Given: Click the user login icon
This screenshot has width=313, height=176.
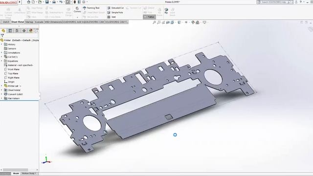Looking at the screenshot, I should click(x=296, y=2).
